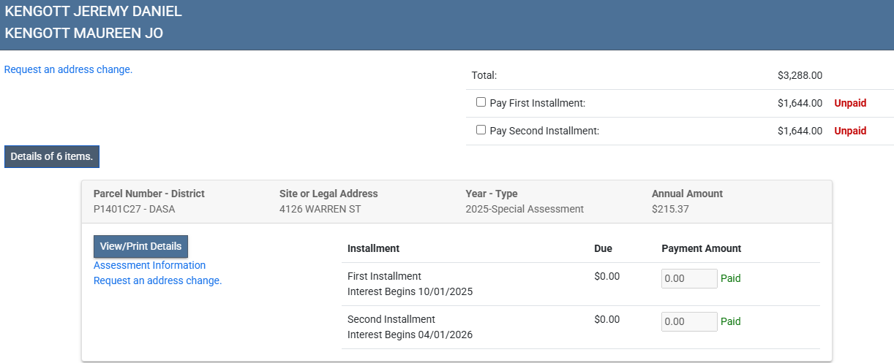The width and height of the screenshot is (894, 363).
Task: Focus the Second Installment payment amount field
Action: [688, 322]
